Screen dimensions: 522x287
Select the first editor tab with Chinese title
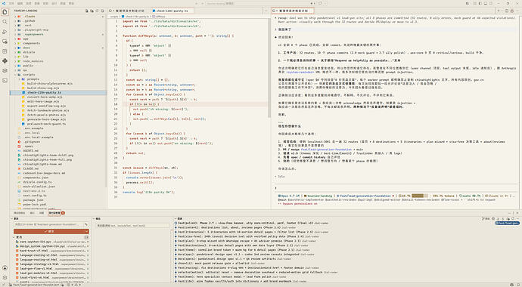128,11
